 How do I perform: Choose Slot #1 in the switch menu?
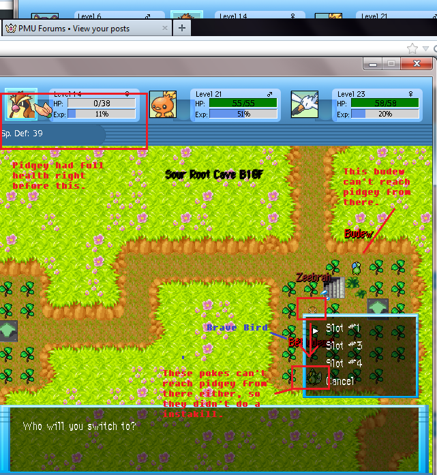pyautogui.click(x=342, y=328)
